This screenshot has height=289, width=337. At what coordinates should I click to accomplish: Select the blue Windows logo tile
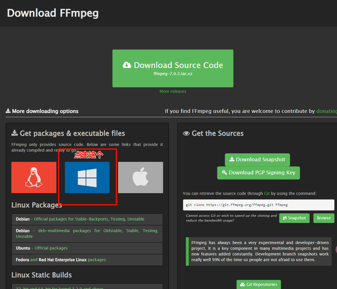coord(87,177)
